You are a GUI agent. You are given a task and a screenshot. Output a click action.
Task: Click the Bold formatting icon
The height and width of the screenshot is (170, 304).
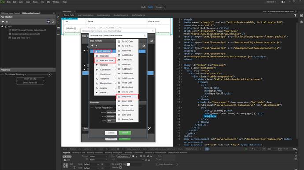pyautogui.click(x=133, y=156)
